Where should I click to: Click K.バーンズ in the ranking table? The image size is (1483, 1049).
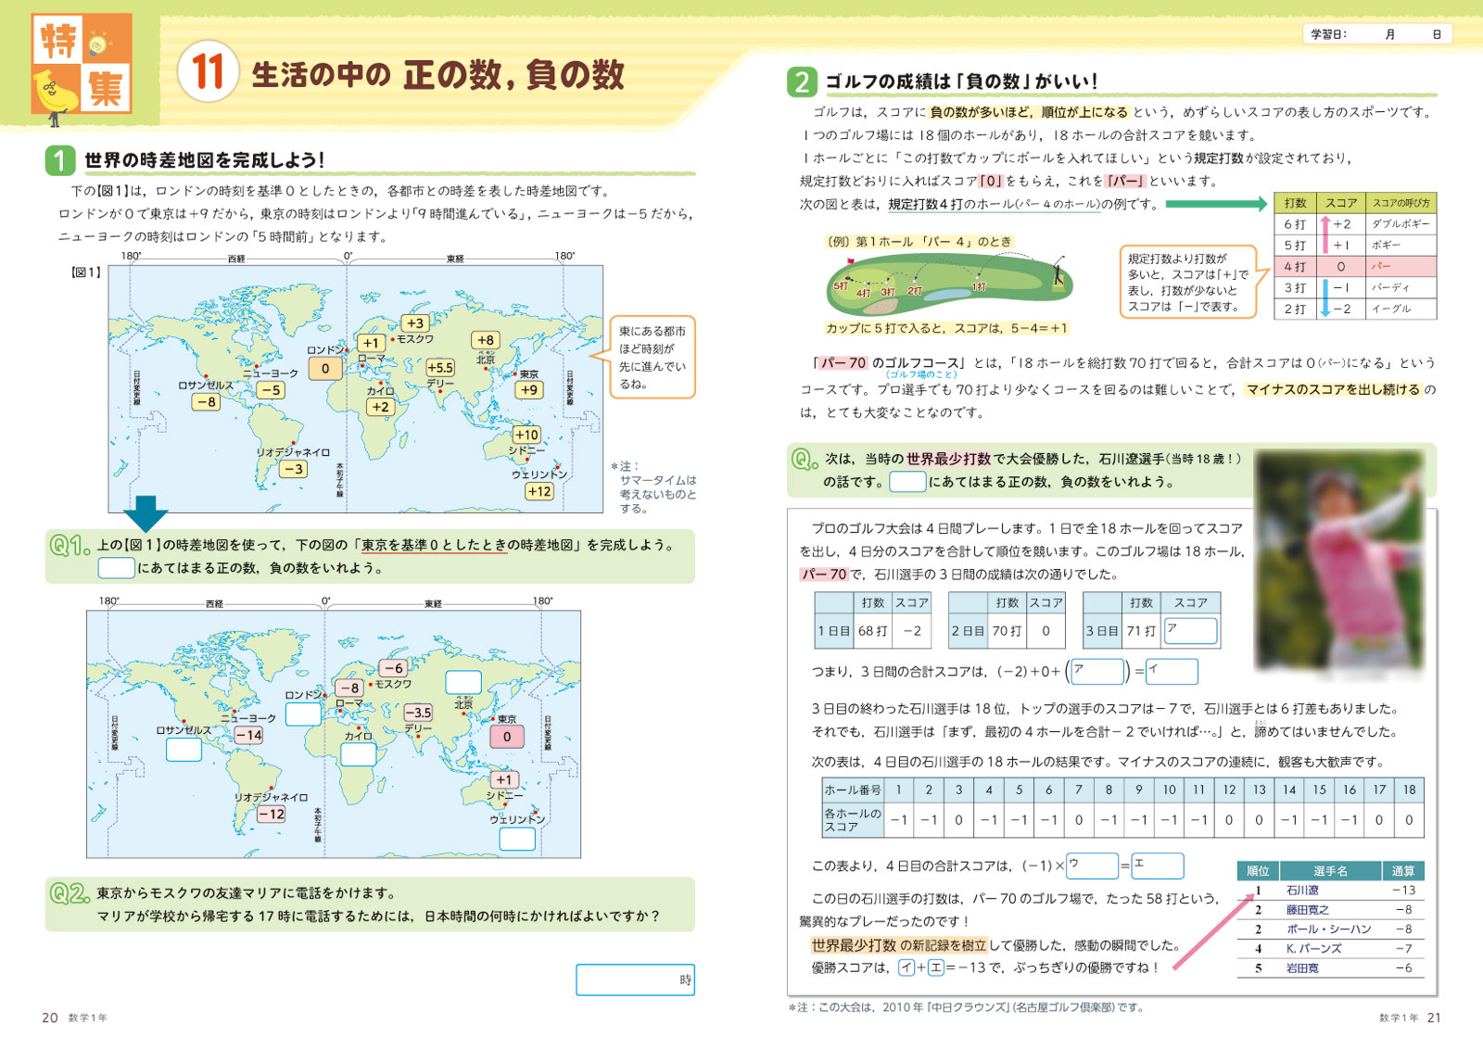tap(1313, 949)
